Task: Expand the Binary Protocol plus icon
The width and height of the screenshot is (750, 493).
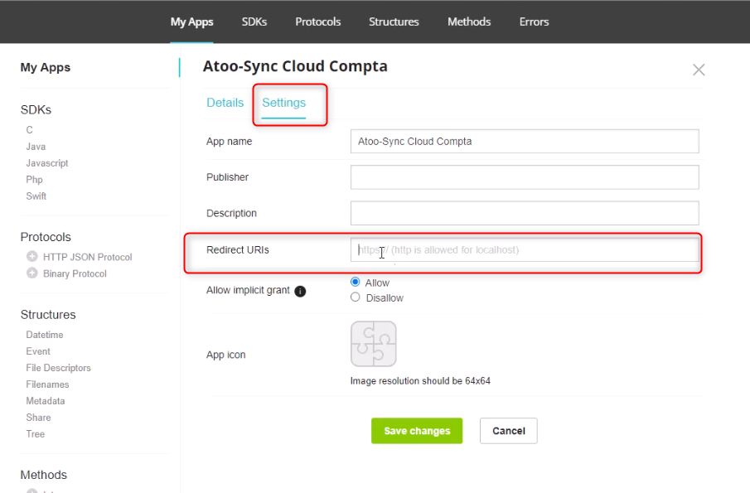Action: 32,273
